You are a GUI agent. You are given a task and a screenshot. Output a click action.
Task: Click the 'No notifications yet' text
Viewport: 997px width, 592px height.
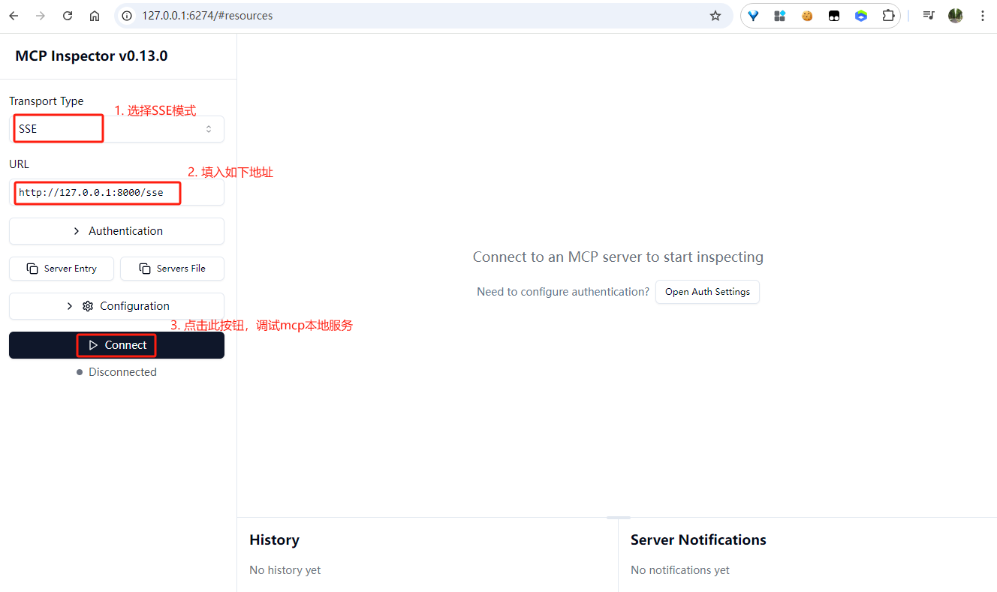(x=680, y=570)
